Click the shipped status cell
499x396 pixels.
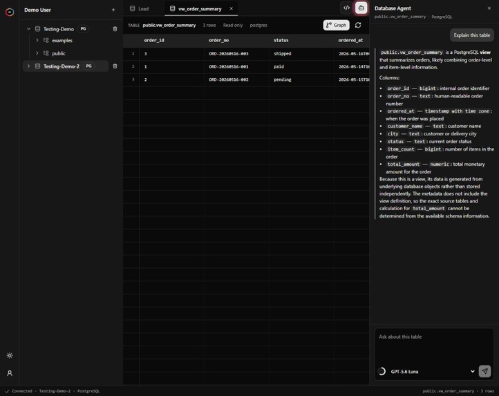point(301,54)
